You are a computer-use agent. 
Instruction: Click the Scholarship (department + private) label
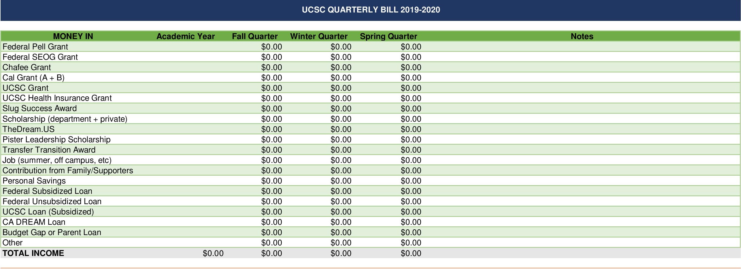tap(65, 119)
